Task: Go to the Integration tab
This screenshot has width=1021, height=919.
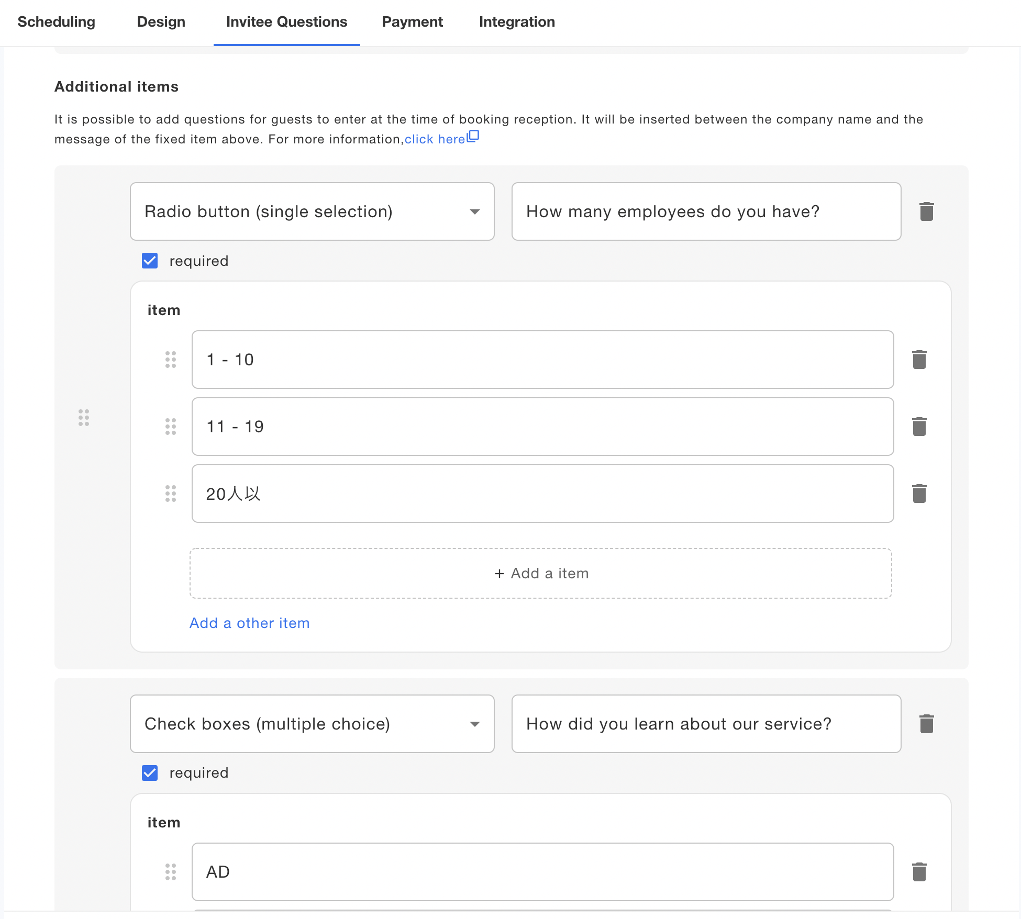Action: [517, 22]
